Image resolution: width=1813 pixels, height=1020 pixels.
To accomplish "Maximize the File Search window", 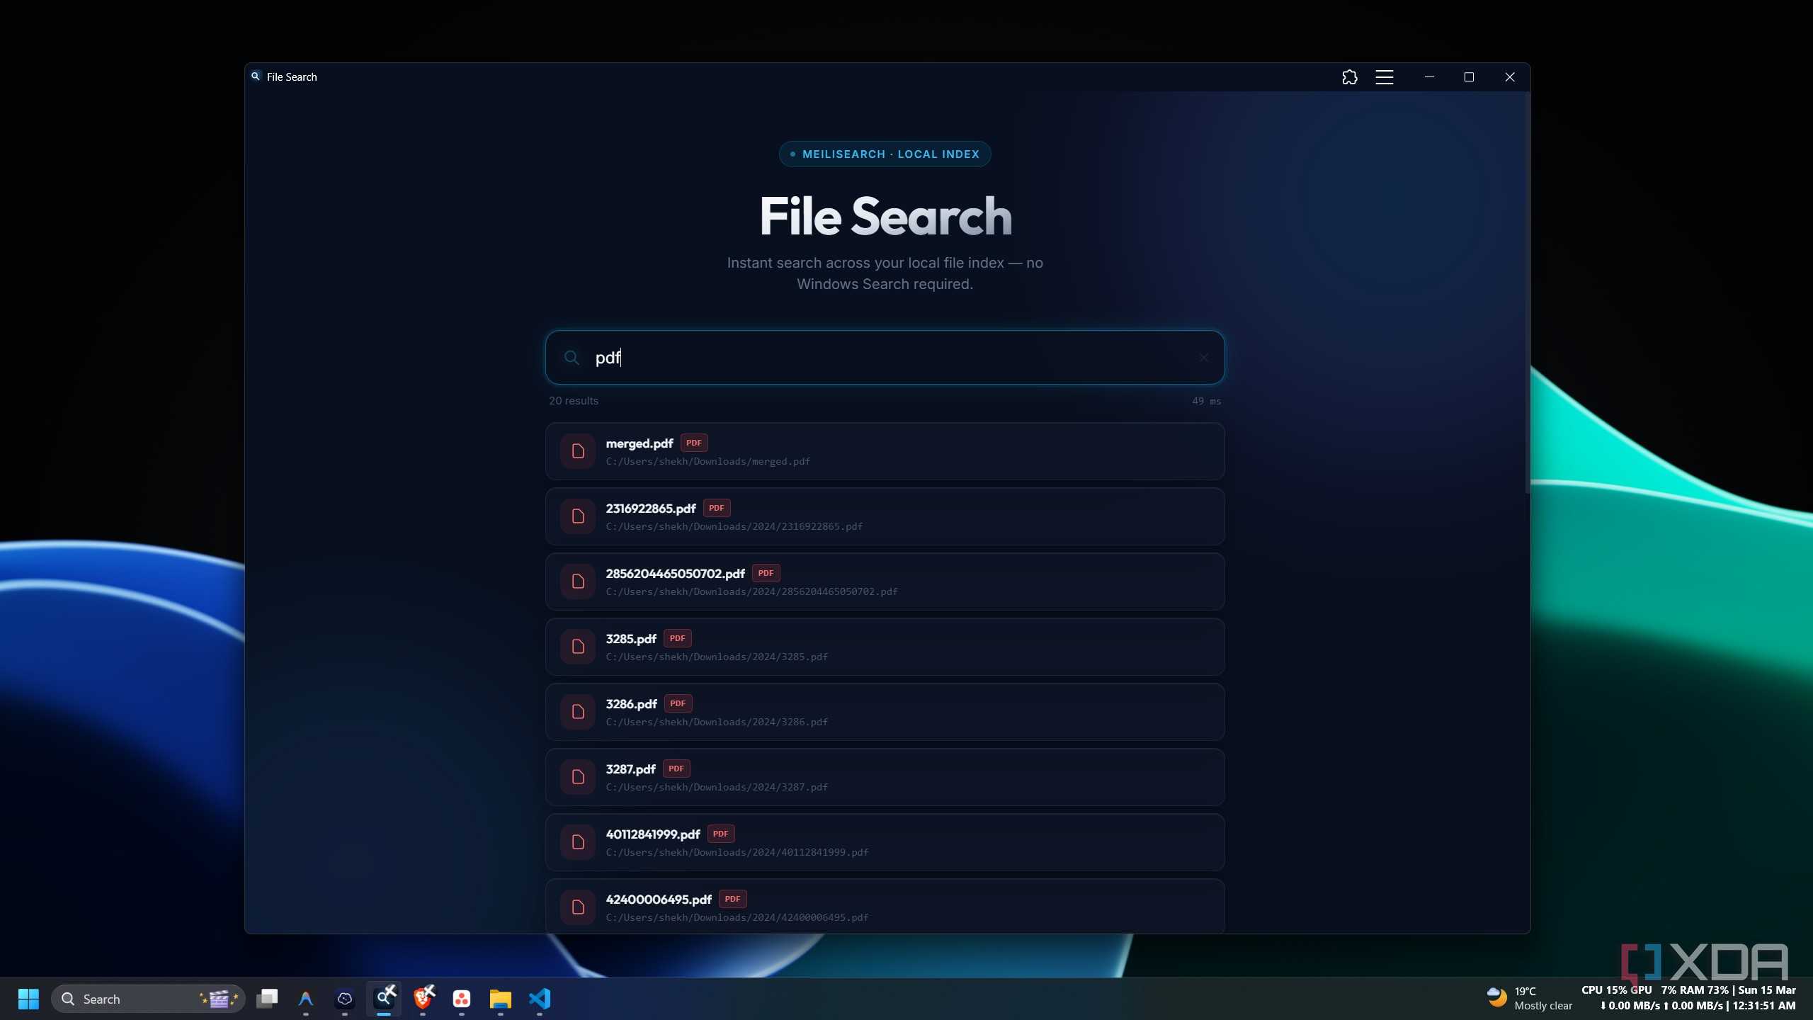I will point(1469,77).
